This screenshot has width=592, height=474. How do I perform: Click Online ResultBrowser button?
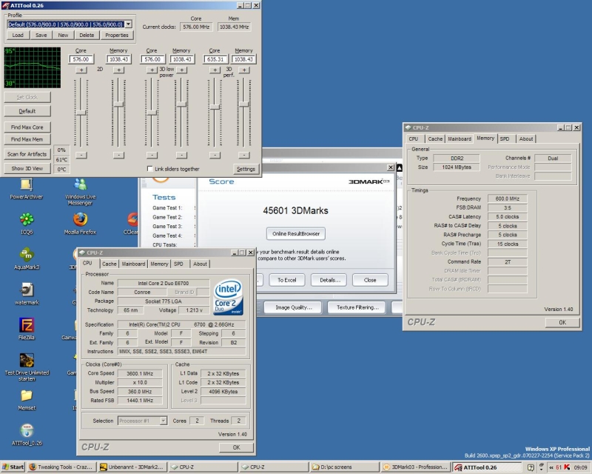click(296, 233)
